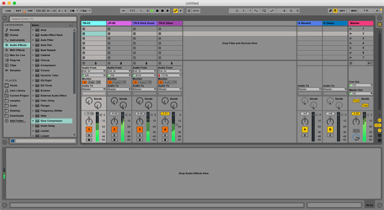Toggle track activator 3 on TR-8 Kick Drum

[140, 130]
